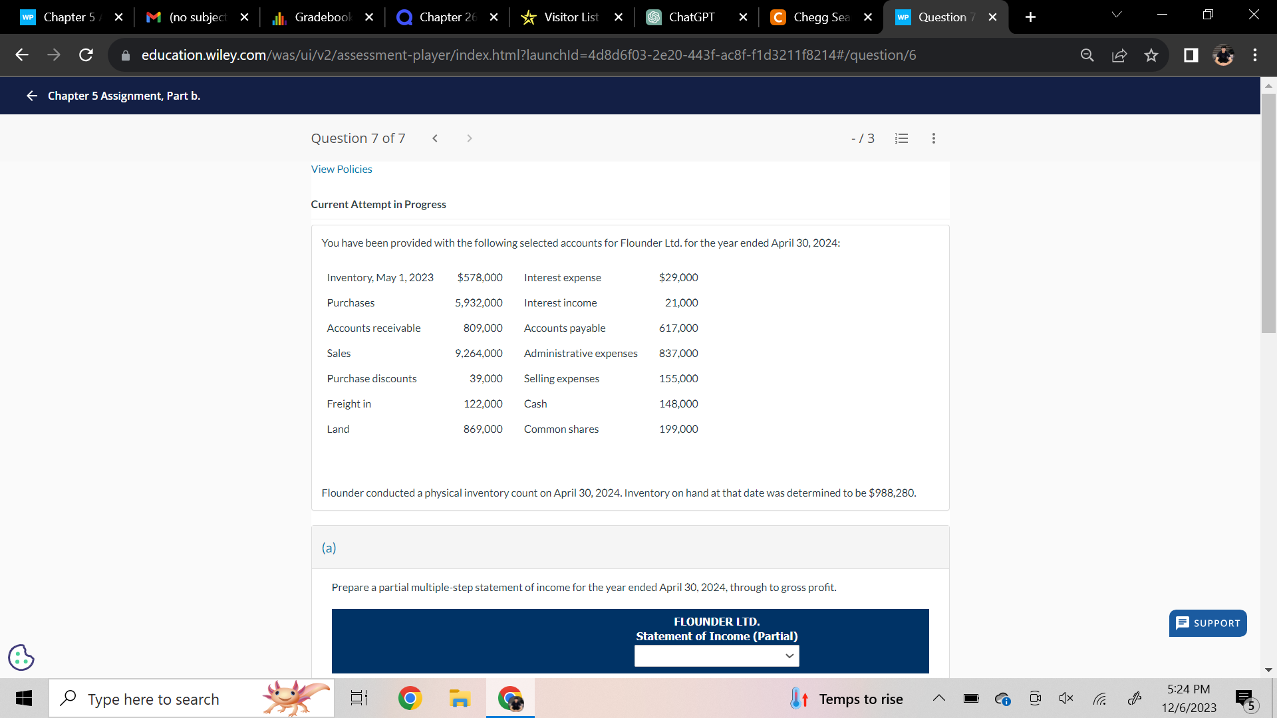The image size is (1277, 718).
Task: Open the View Policies link
Action: [341, 169]
